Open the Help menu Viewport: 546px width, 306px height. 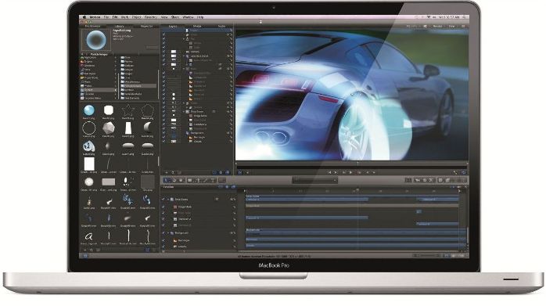tap(200, 16)
